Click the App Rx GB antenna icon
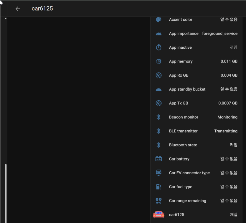Image resolution: width=246 pixels, height=223 pixels. (159, 76)
